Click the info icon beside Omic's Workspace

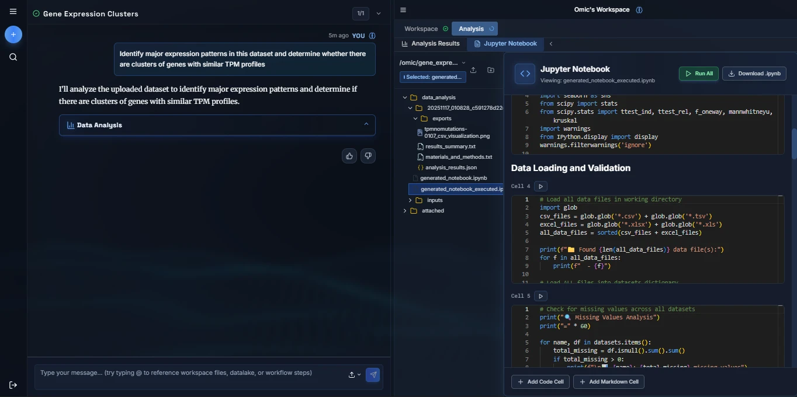[x=639, y=10]
